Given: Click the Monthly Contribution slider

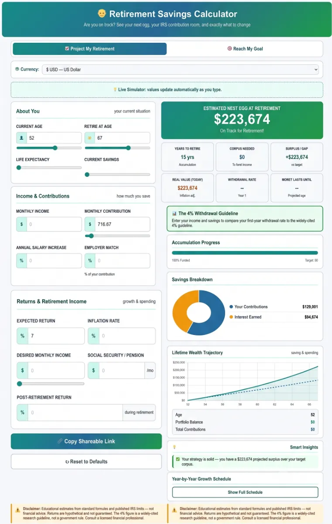Looking at the screenshot, I should click(x=117, y=236).
